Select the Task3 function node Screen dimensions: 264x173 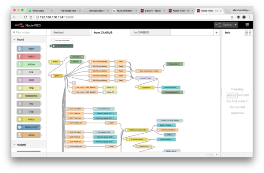[120, 71]
